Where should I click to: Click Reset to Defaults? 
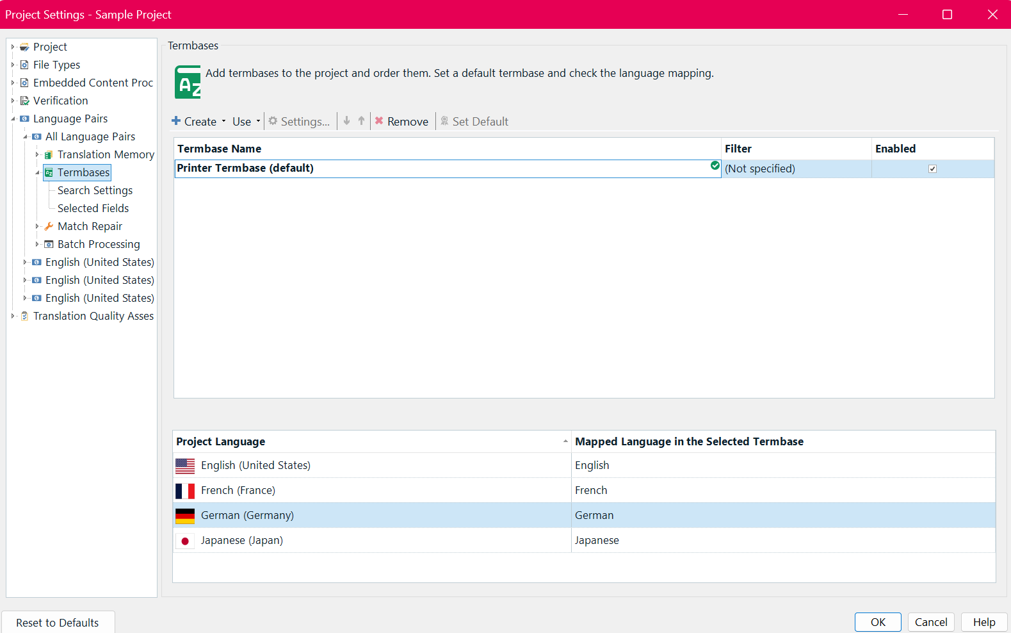(x=58, y=622)
